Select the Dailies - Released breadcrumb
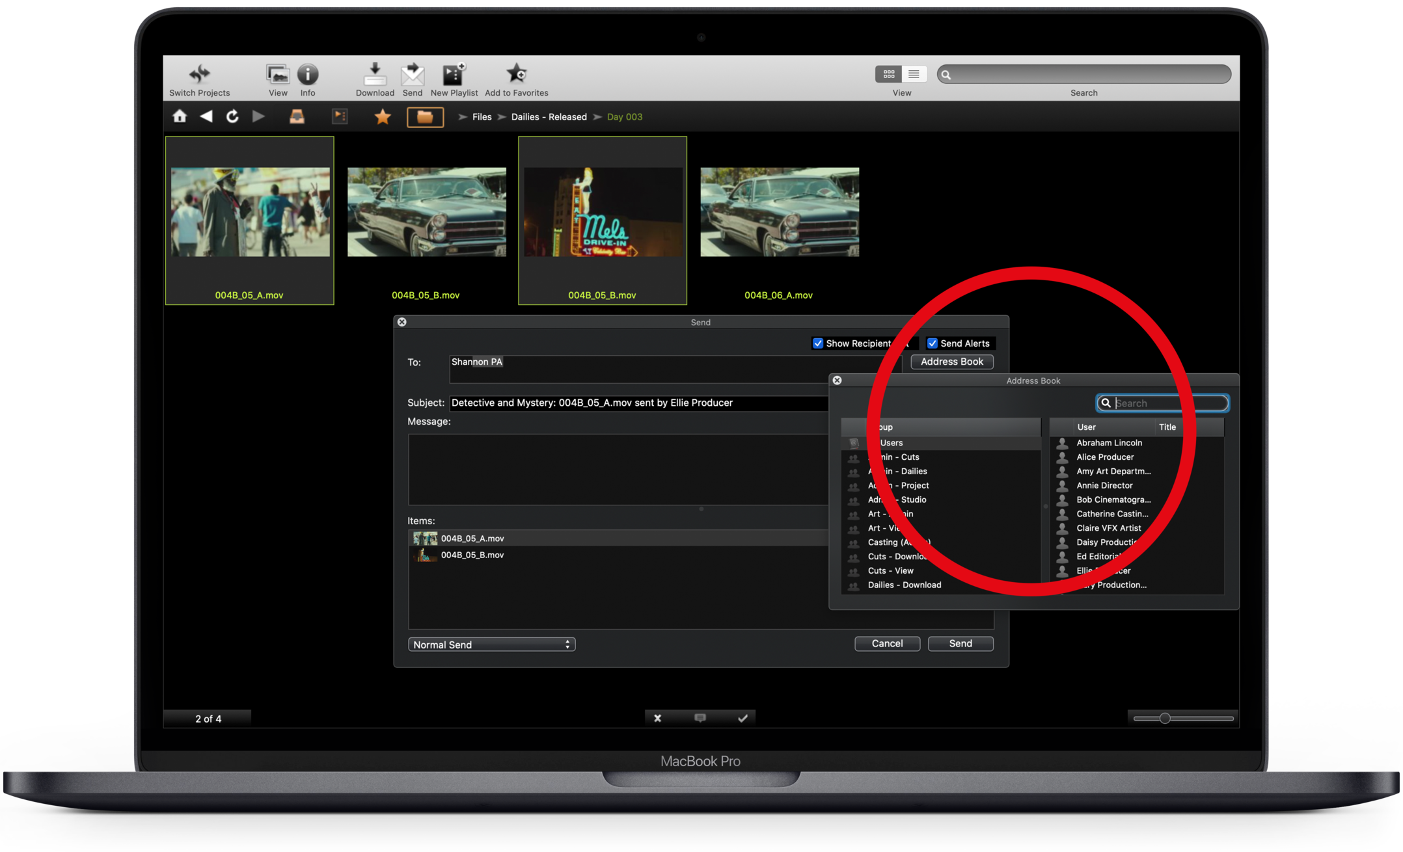The height and width of the screenshot is (852, 1403). 549,117
